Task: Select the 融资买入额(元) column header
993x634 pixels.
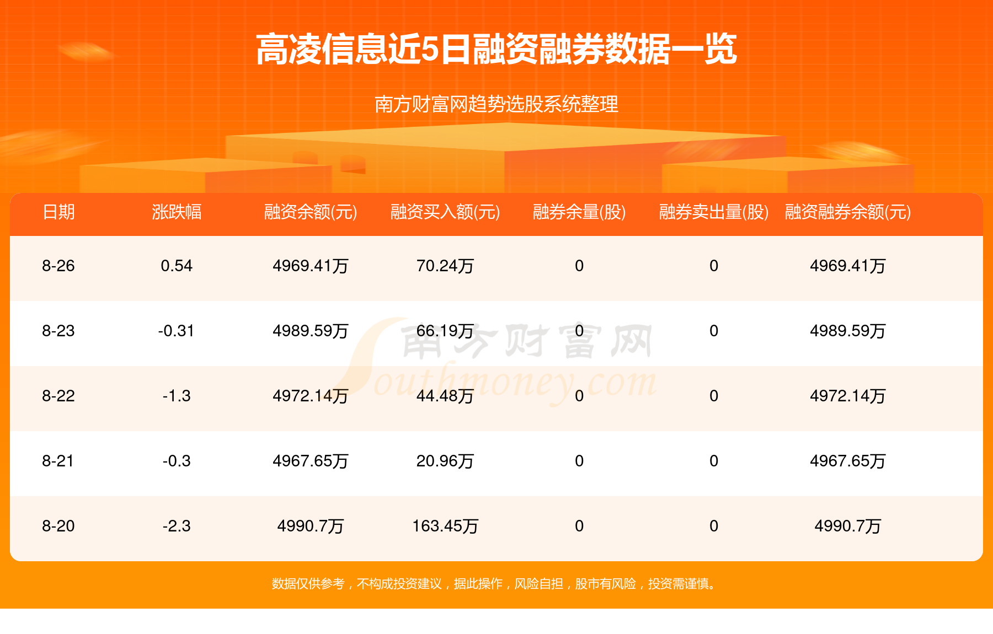Action: [x=445, y=212]
